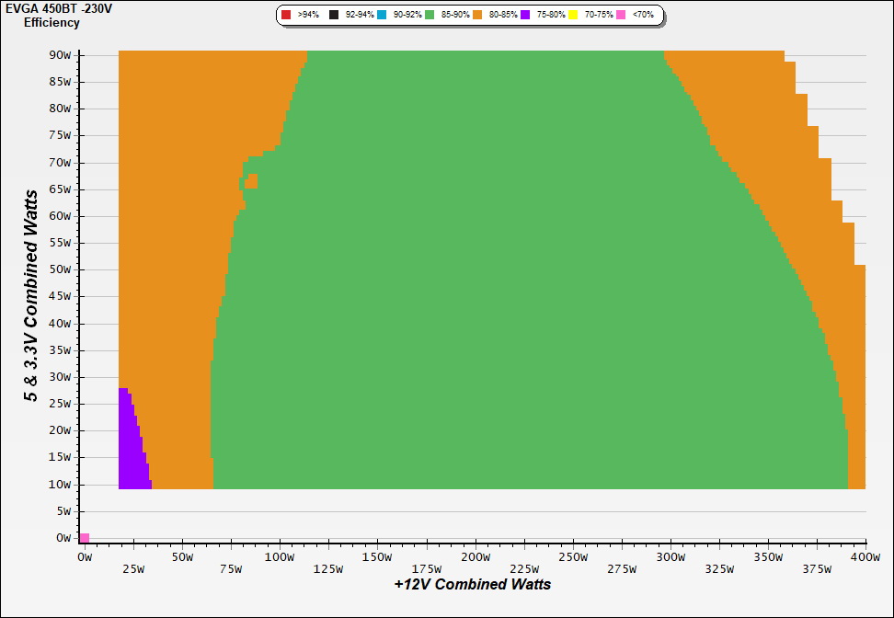Click the 5 & 3.3V Combined Watts axis title
Viewport: 894px width, 618px height.
(31, 296)
